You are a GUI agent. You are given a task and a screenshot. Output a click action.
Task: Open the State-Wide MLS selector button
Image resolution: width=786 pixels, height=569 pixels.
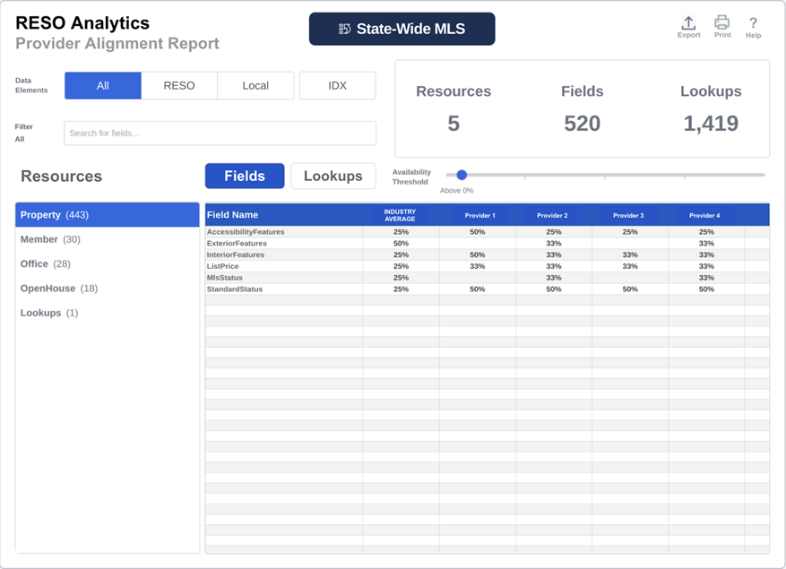402,29
